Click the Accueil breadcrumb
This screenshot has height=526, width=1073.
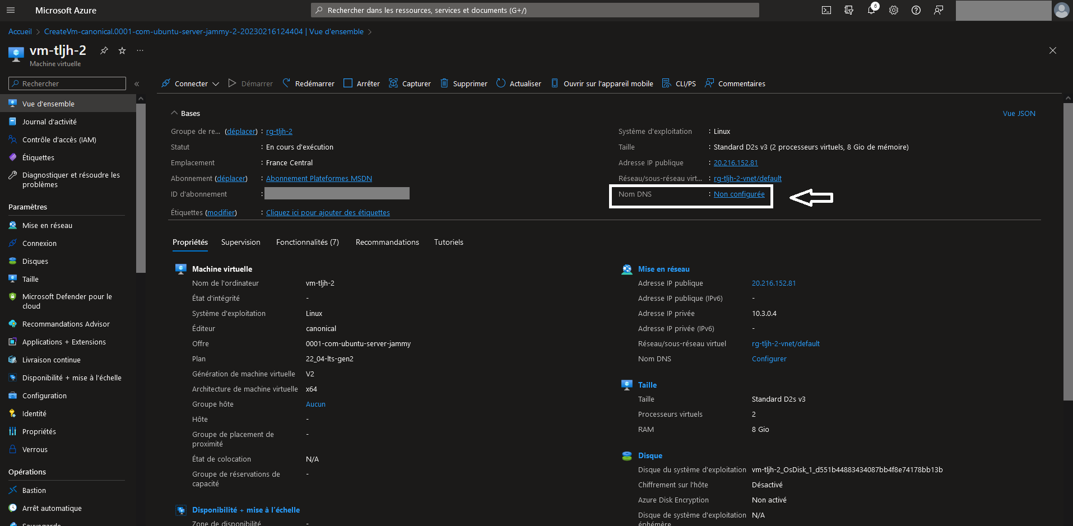(20, 31)
